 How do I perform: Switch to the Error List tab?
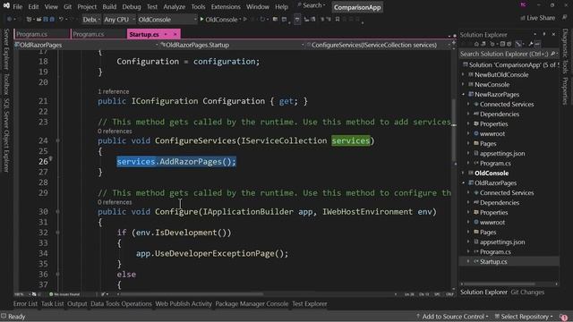25,304
